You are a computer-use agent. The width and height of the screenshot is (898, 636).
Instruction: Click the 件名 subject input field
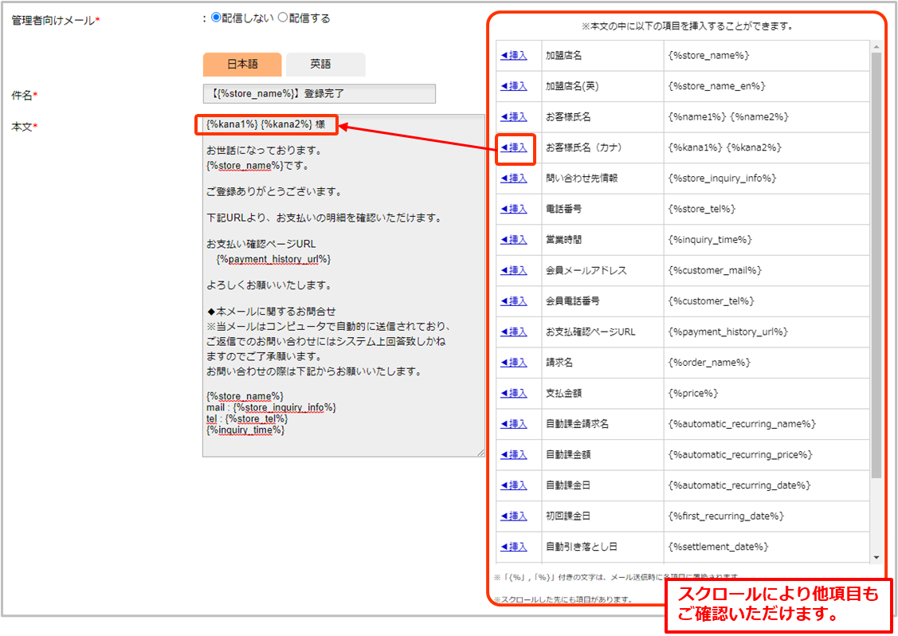(x=319, y=94)
